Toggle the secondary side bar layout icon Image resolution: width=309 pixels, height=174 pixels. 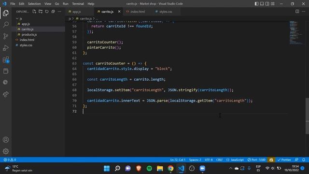tap(267, 4)
